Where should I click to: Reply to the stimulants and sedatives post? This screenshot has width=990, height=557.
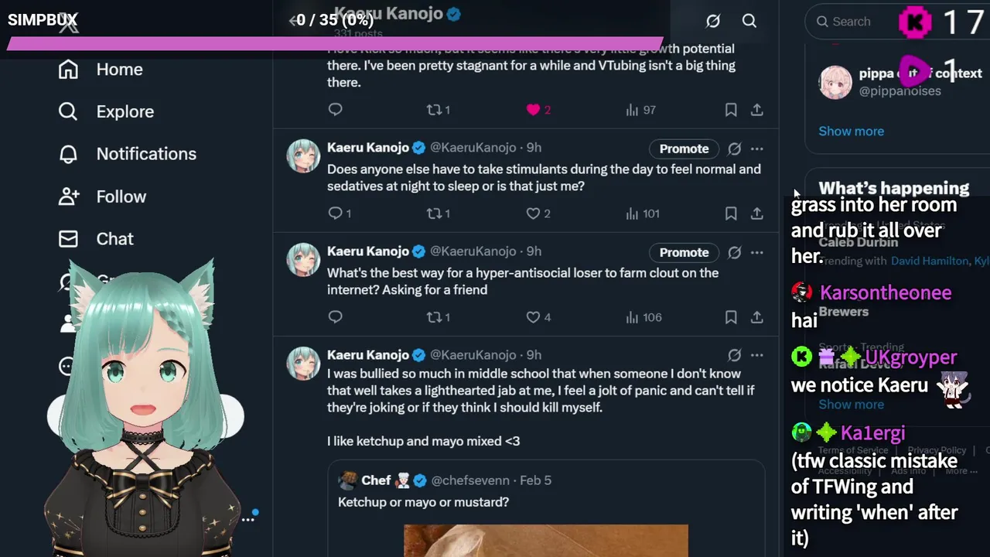pos(335,214)
